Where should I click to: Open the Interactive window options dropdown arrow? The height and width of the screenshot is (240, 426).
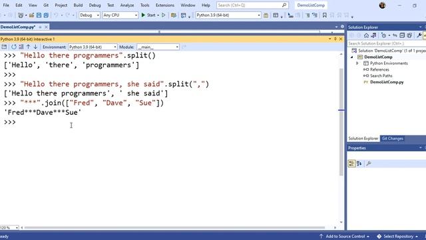[330, 39]
